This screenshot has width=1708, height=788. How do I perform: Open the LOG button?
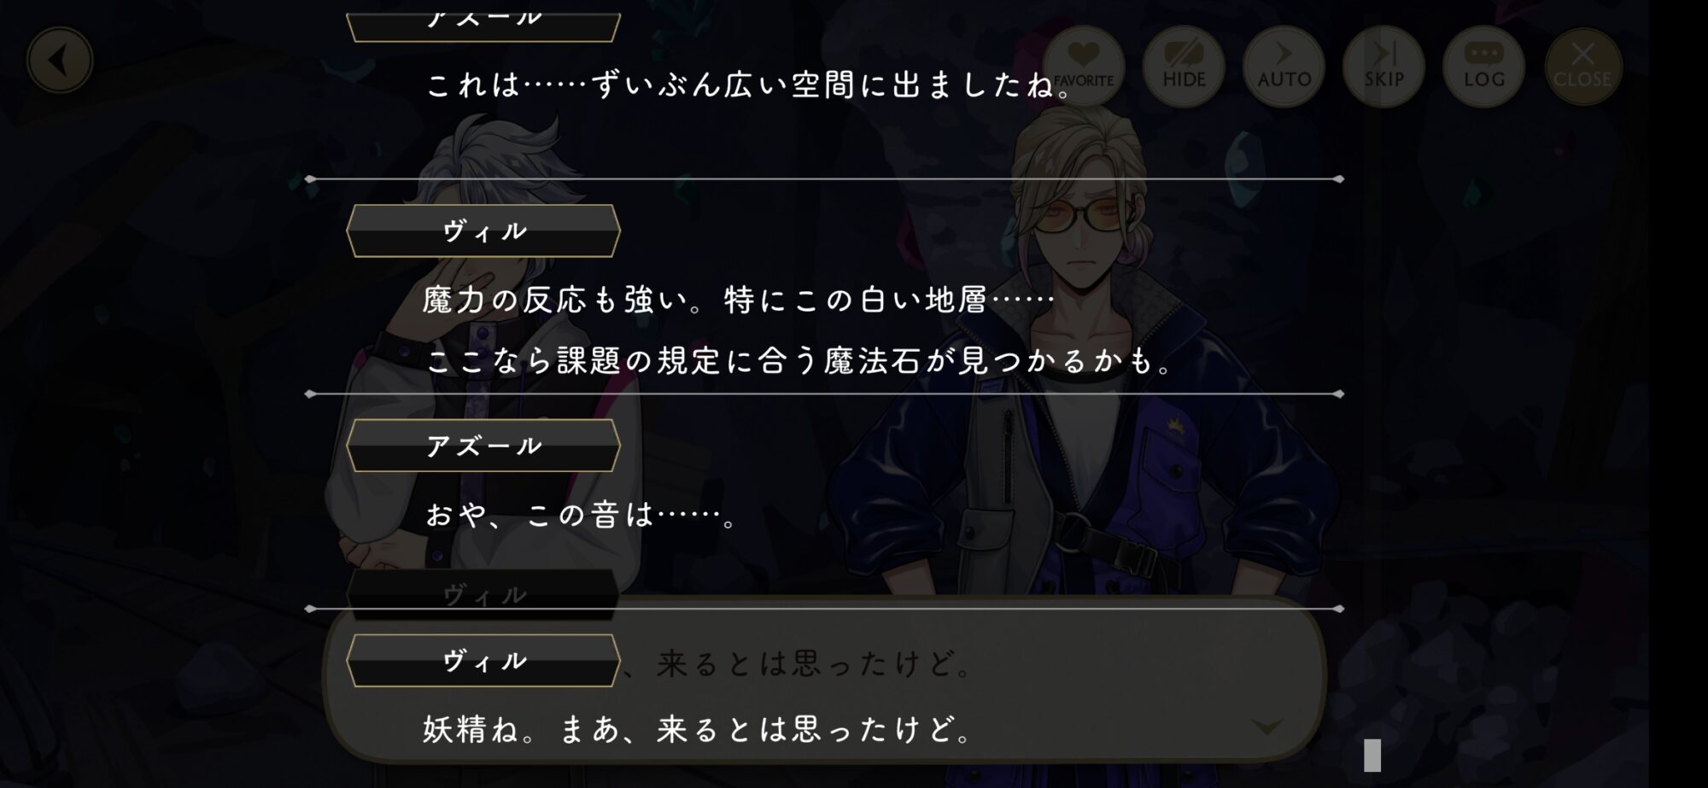(1483, 66)
